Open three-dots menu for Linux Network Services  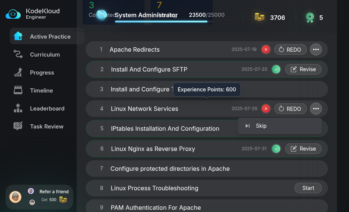point(316,109)
